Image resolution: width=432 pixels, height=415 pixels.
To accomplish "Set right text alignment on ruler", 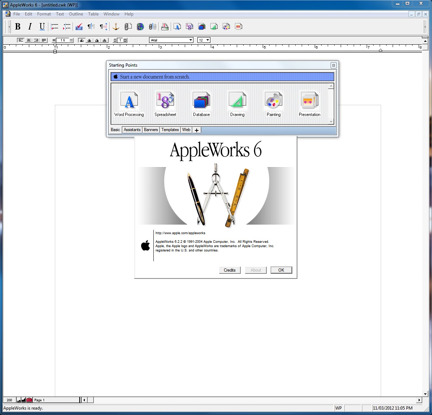I will tap(36, 40).
